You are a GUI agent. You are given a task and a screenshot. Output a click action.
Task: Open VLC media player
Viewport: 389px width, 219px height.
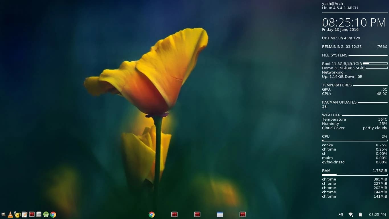click(10, 214)
